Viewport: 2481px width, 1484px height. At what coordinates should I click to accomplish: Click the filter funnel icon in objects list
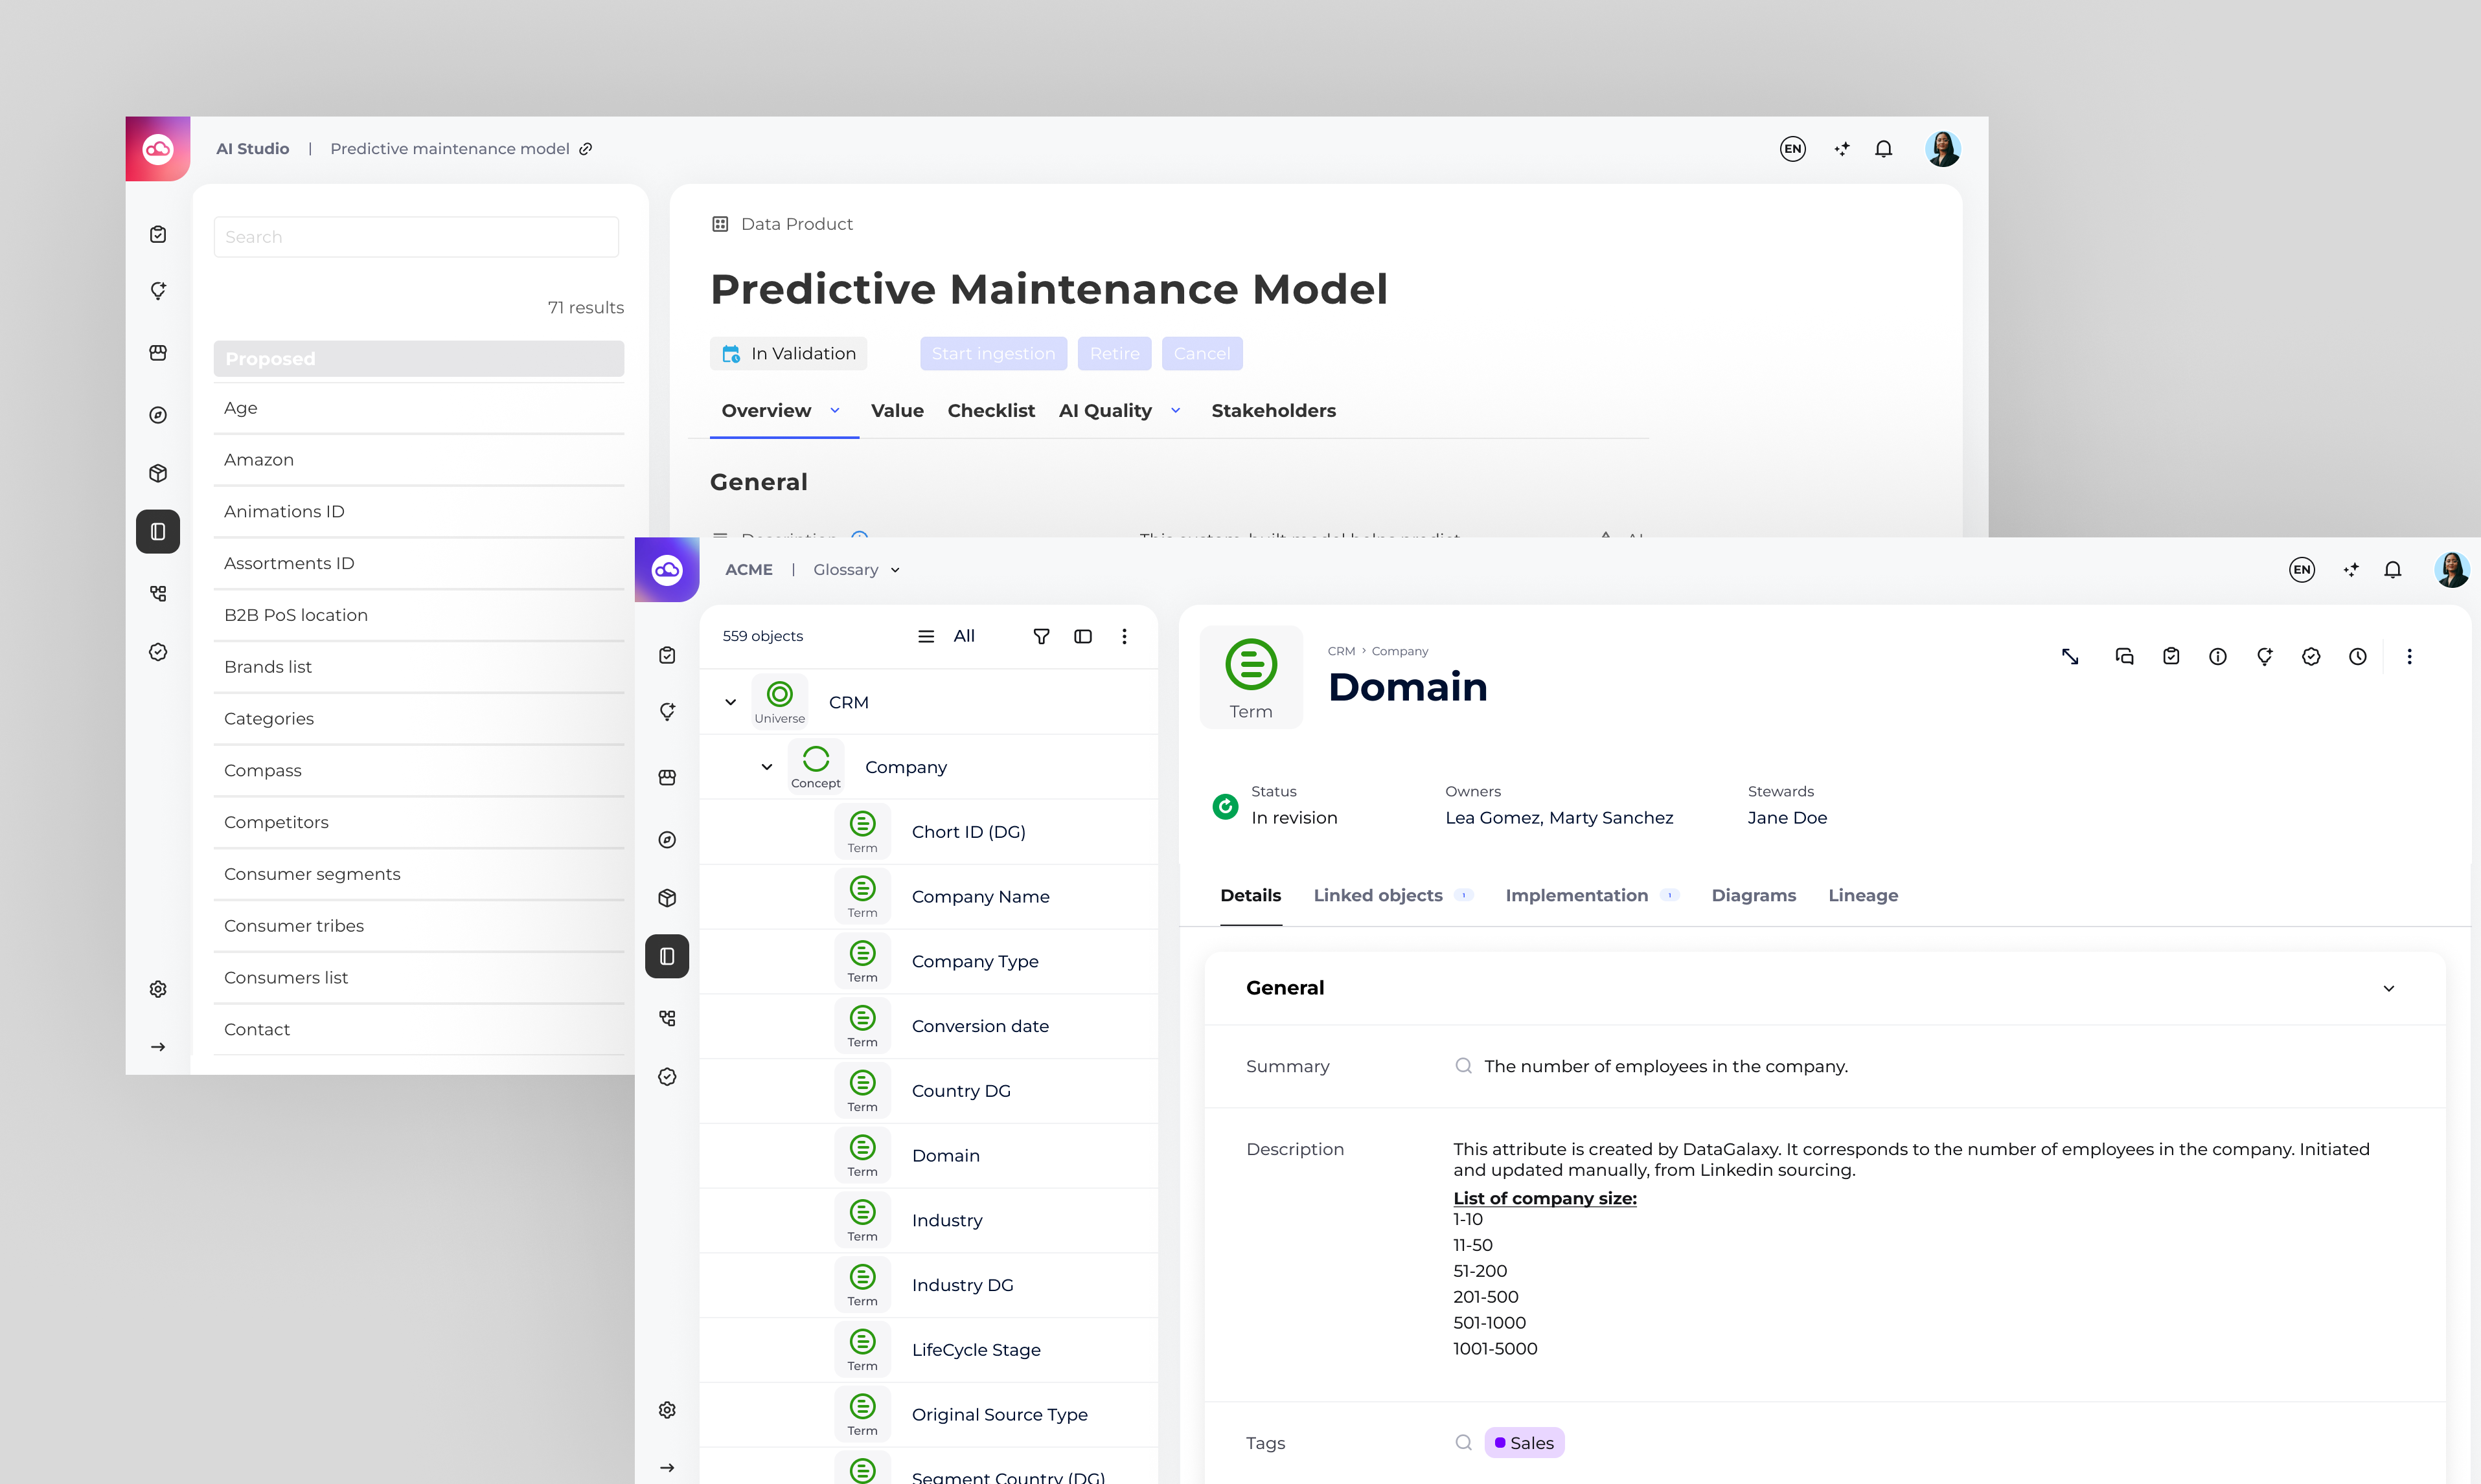(1042, 636)
